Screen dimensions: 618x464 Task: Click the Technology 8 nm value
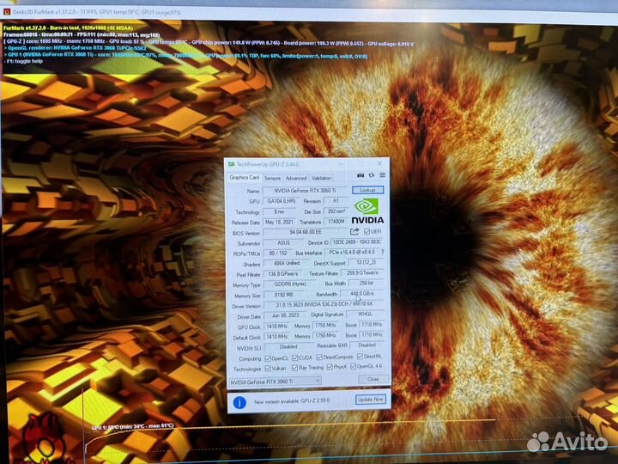point(280,212)
